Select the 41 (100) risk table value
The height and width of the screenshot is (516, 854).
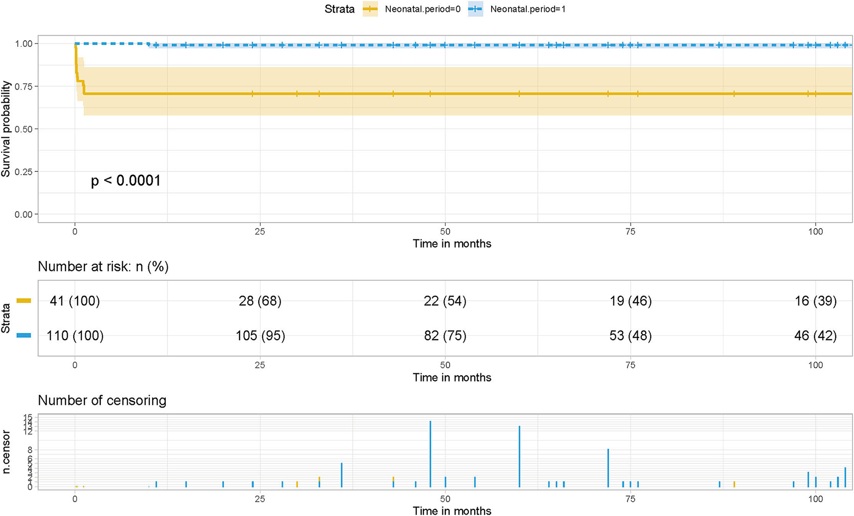[x=75, y=301]
